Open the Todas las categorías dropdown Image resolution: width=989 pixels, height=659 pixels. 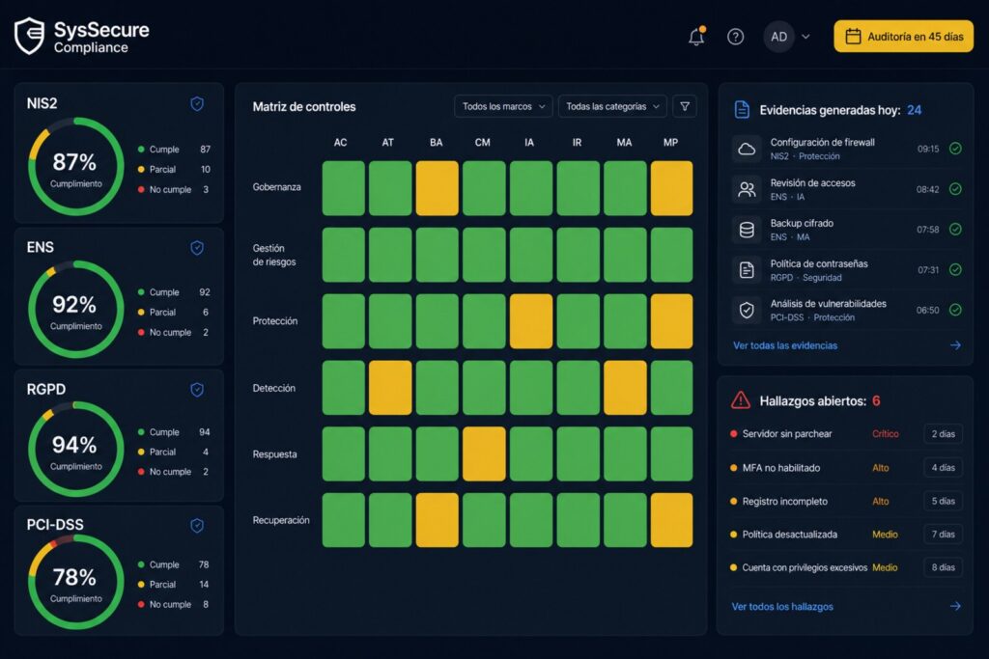point(611,106)
